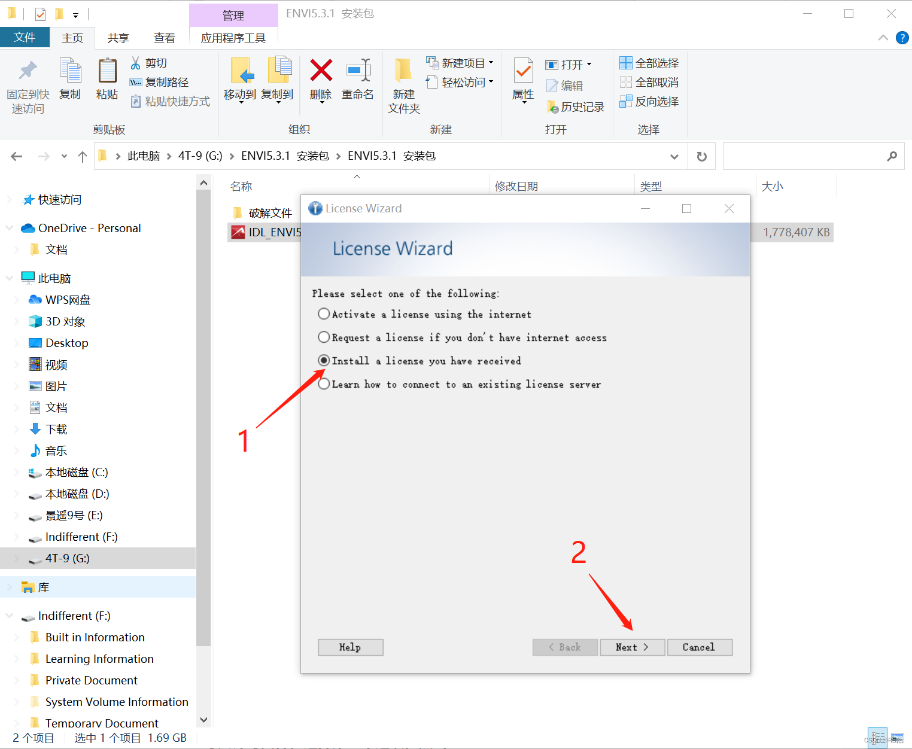The height and width of the screenshot is (749, 912).
Task: Switch to the 应用程序工具 tab
Action: pyautogui.click(x=233, y=38)
